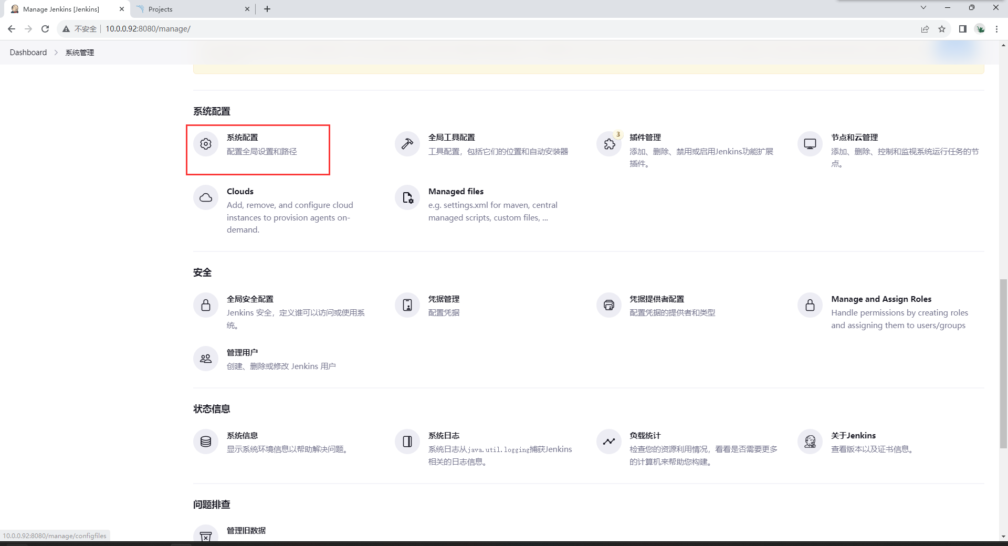1008x546 pixels.
Task: Toggle the browser side panel icon
Action: point(962,29)
